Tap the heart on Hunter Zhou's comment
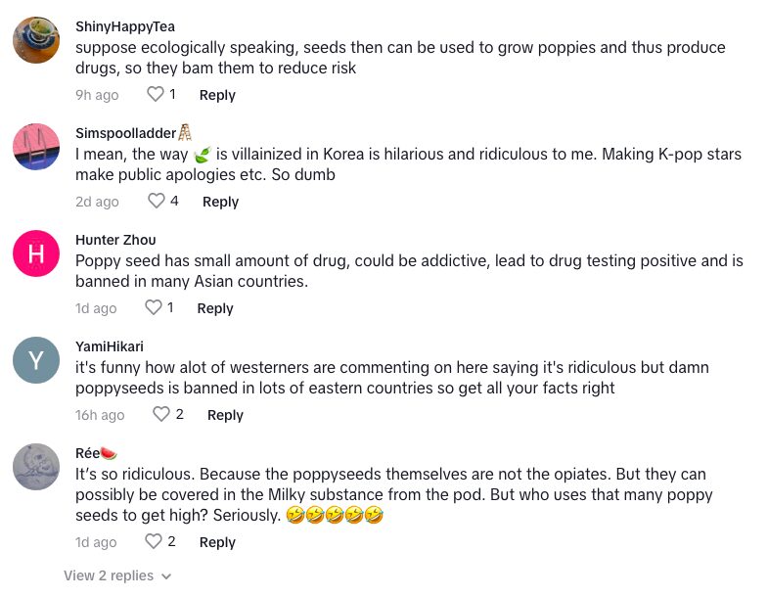 154,308
